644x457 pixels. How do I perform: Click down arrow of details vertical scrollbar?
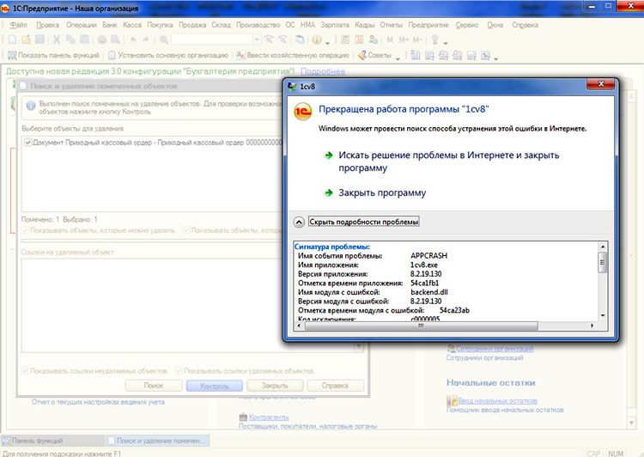603,315
